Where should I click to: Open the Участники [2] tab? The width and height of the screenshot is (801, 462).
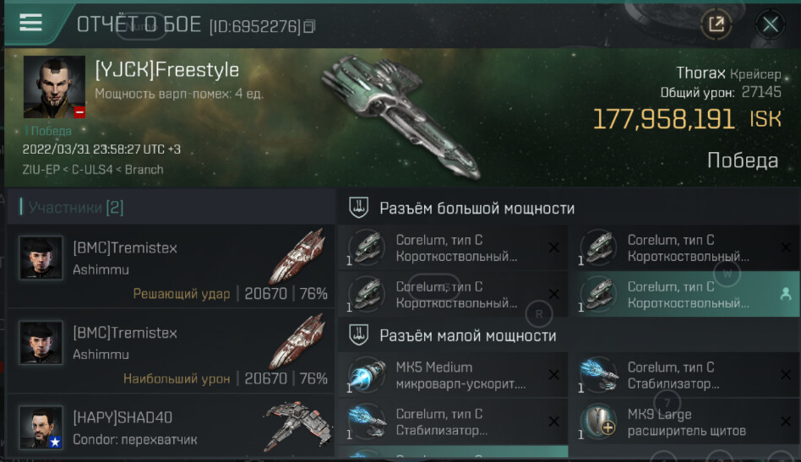[x=75, y=207]
